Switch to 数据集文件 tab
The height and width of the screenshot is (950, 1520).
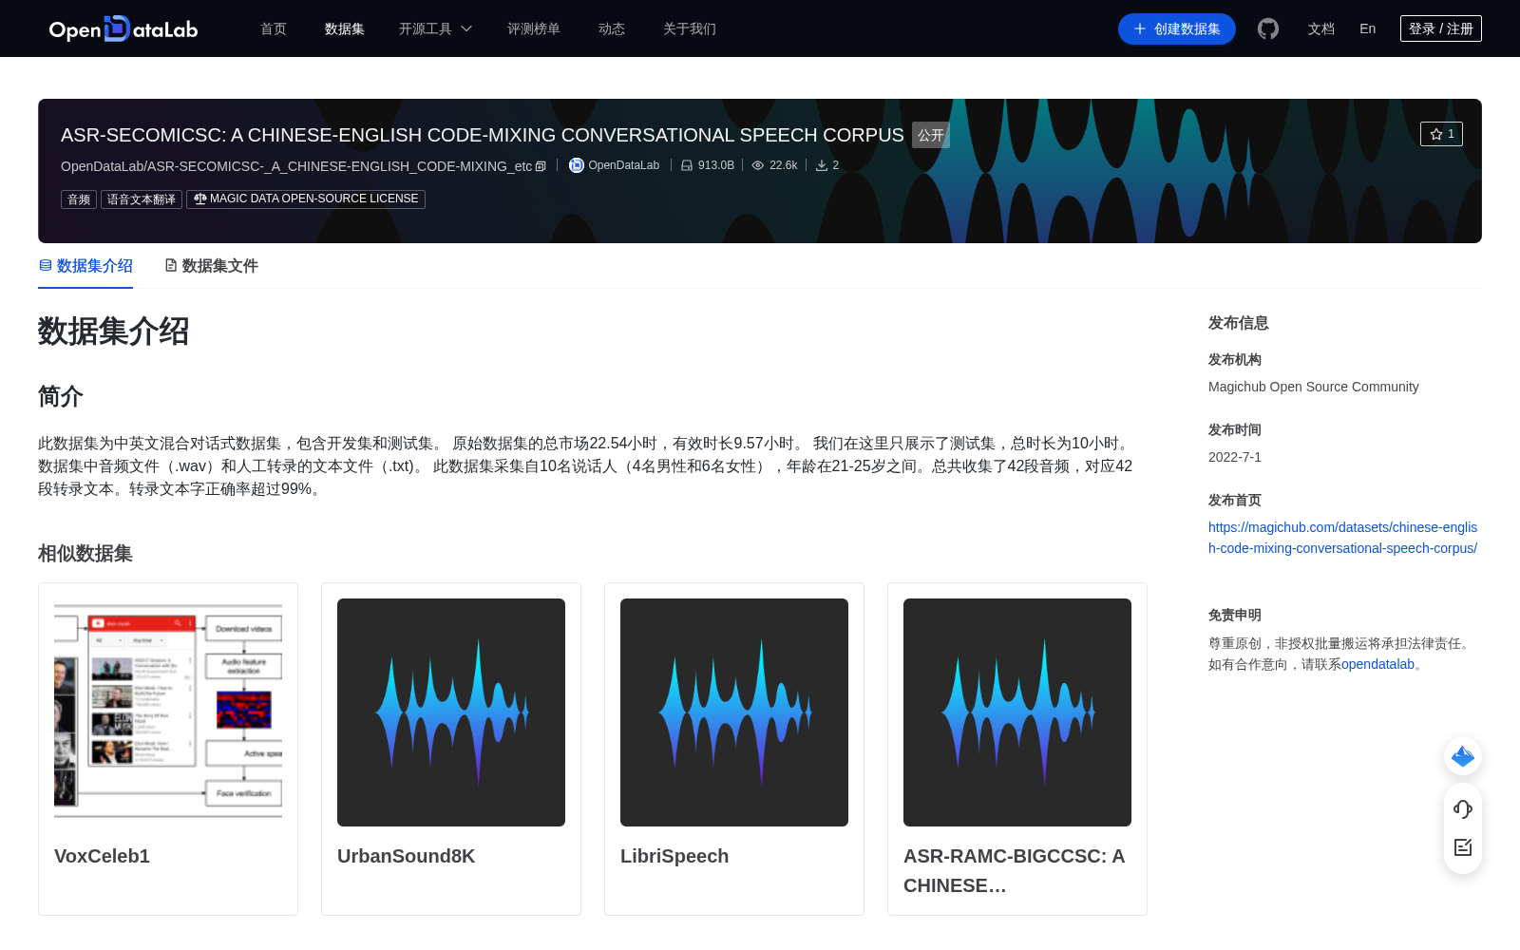(211, 266)
